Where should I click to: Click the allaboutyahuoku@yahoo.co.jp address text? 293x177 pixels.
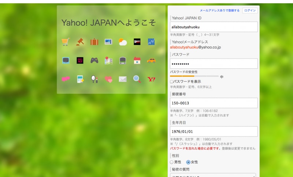pos(195,47)
